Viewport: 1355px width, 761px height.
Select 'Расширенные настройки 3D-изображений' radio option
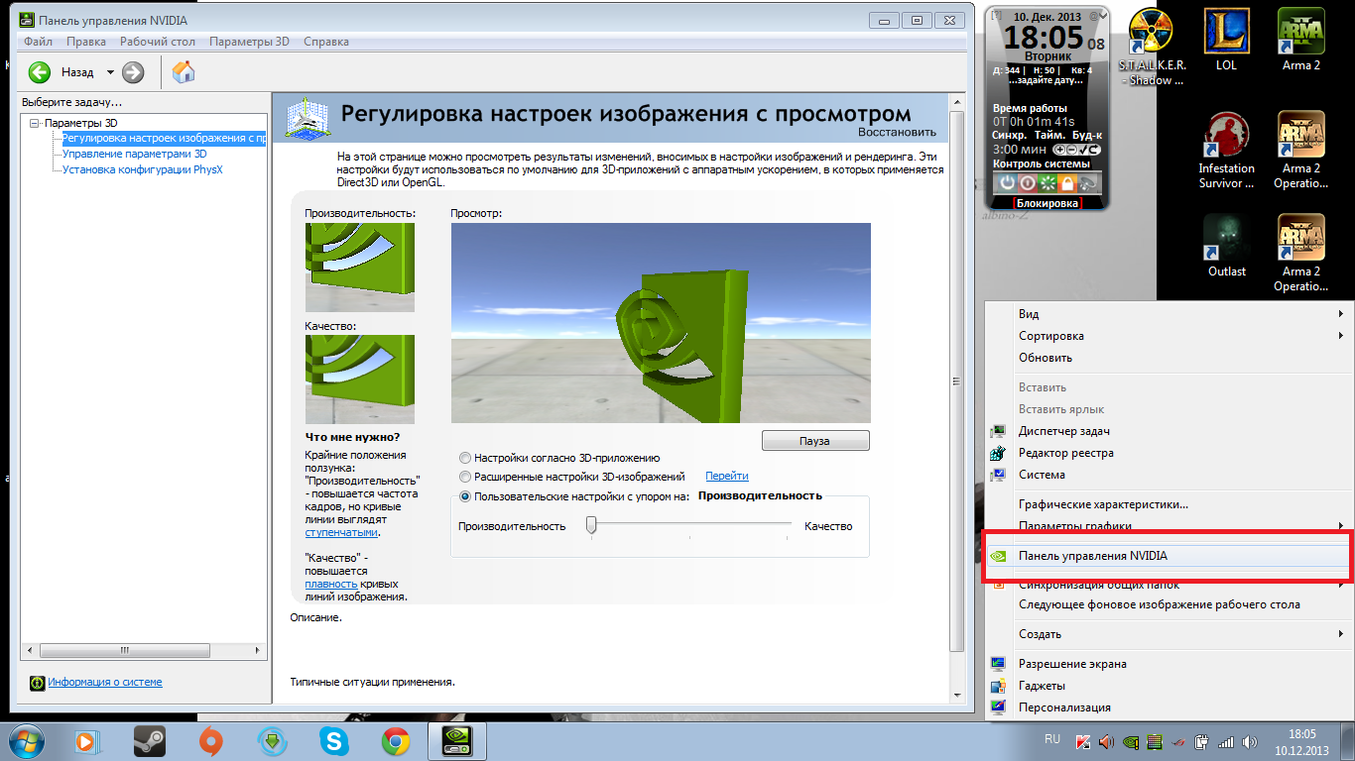click(465, 477)
